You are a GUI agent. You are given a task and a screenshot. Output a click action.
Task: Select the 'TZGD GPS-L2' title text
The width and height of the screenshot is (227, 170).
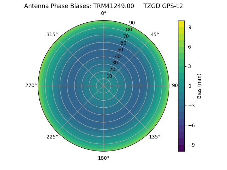click(163, 6)
